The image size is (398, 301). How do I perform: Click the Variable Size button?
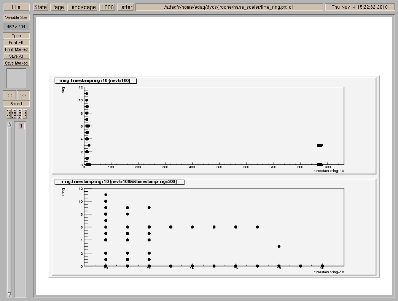16,17
